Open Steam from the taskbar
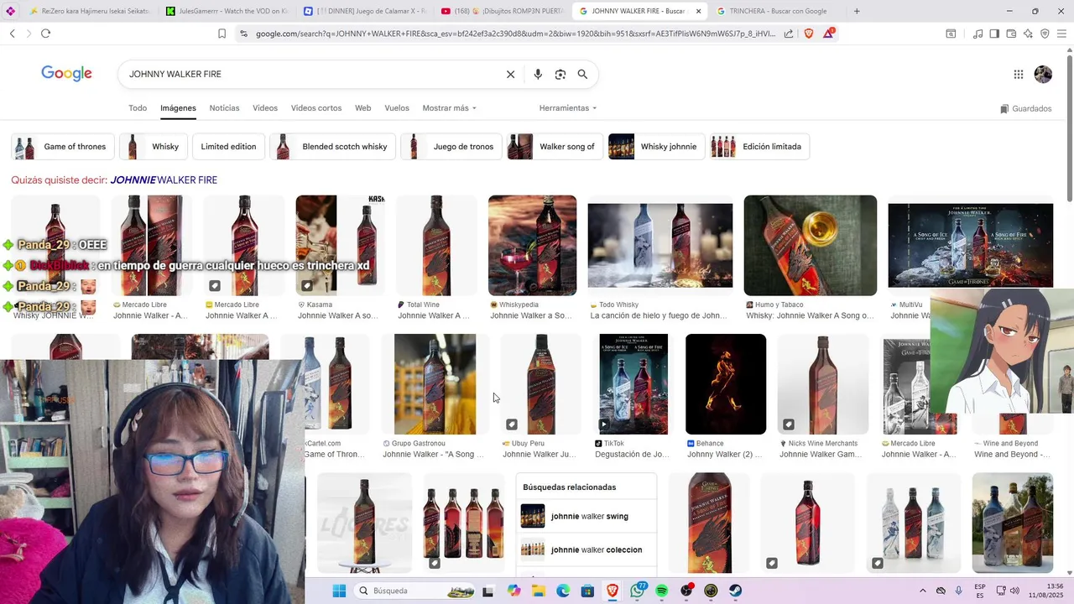Screen dimensions: 1074x604 735,591
